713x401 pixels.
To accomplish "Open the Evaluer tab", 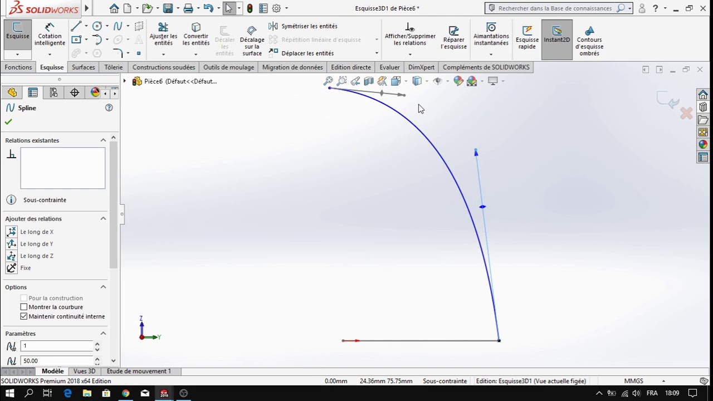I will [389, 67].
